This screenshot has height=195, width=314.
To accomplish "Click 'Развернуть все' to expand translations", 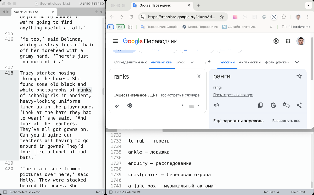I will click(286, 121).
